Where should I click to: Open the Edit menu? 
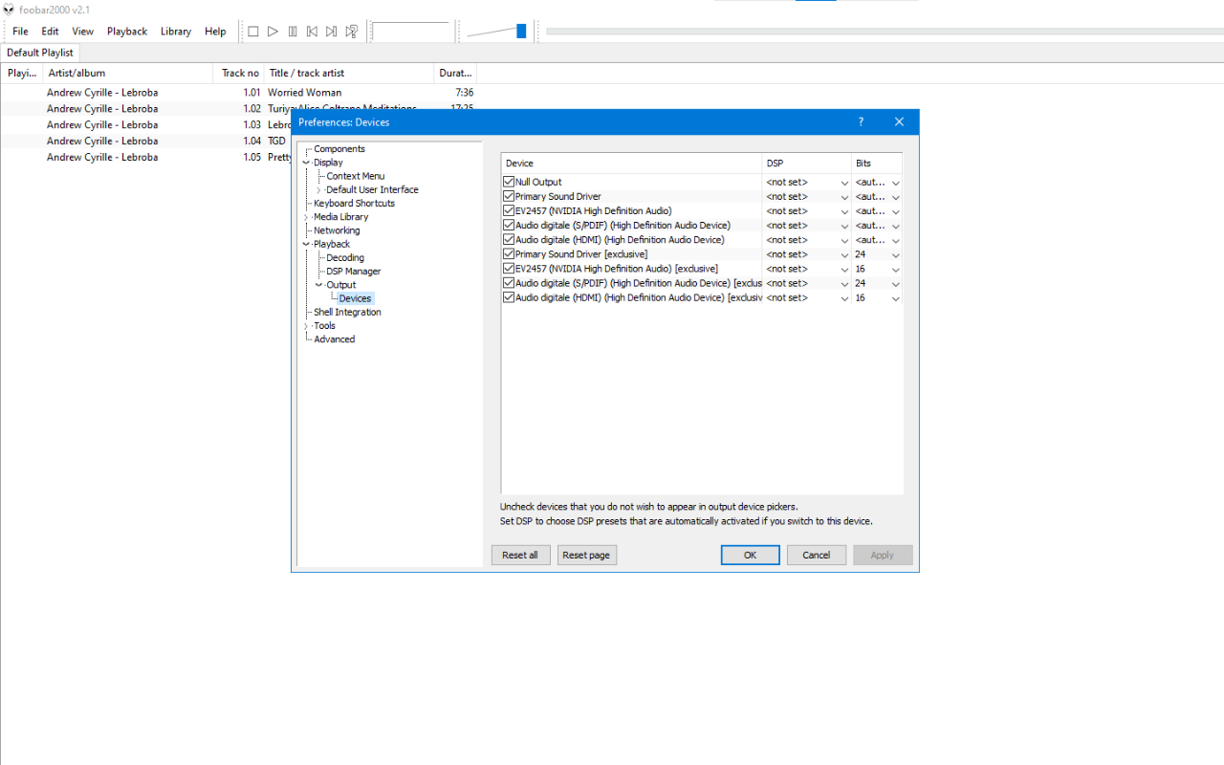50,32
